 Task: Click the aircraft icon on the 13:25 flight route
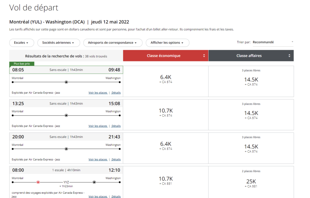66,115
